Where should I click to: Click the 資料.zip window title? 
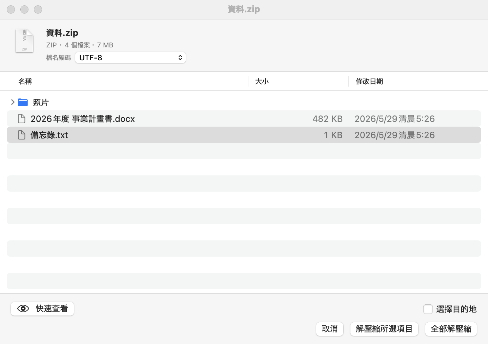pos(244,9)
